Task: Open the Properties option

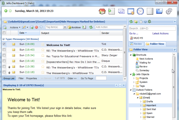Action: [x=31, y=78]
